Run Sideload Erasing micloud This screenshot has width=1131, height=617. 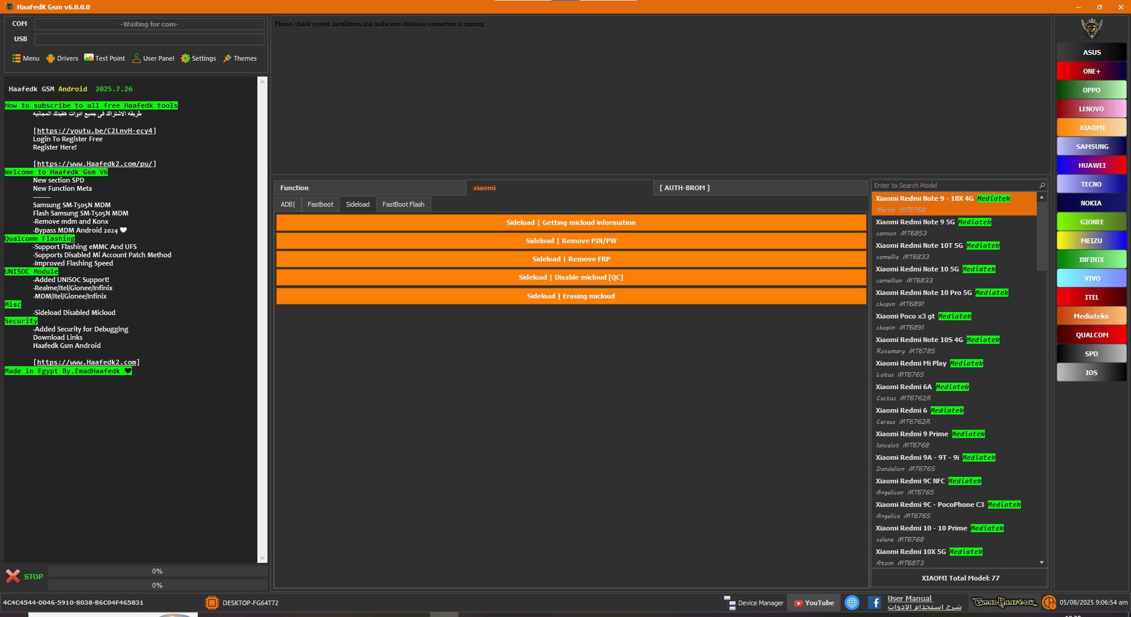tap(571, 296)
